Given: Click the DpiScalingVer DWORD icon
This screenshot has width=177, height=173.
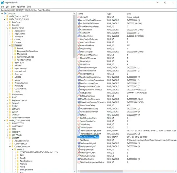Looking at the screenshot, I should [79, 52].
